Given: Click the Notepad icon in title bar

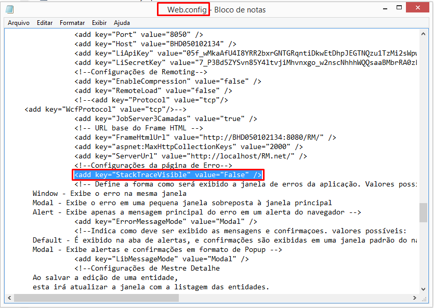Looking at the screenshot, I should coord(10,10).
